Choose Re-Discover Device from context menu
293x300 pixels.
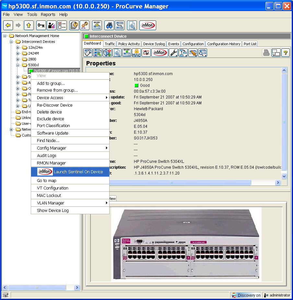(70, 105)
